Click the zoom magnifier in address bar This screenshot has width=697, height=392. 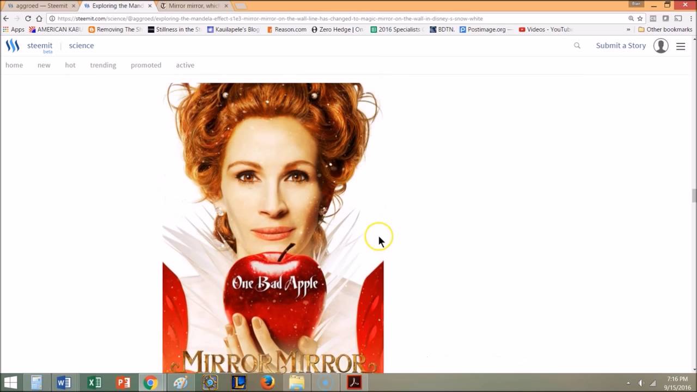(x=631, y=19)
